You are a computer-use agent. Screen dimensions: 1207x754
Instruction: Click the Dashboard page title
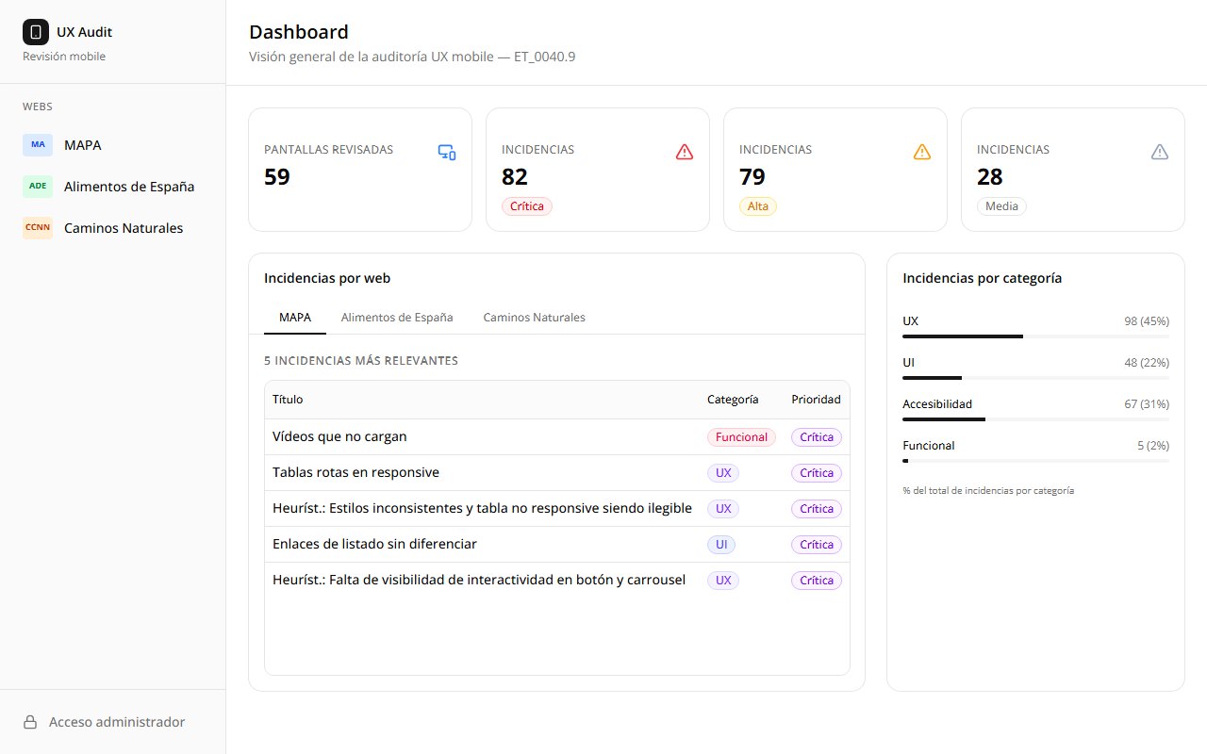pyautogui.click(x=299, y=32)
